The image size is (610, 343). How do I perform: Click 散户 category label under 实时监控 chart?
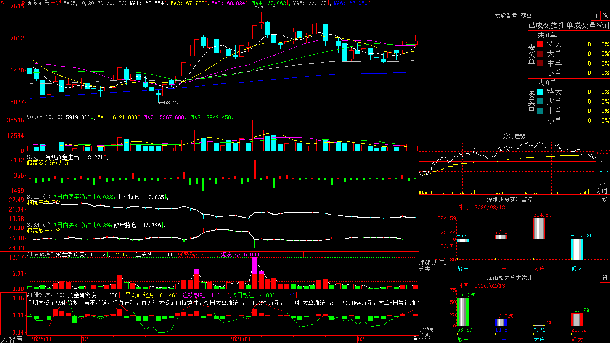point(463,269)
